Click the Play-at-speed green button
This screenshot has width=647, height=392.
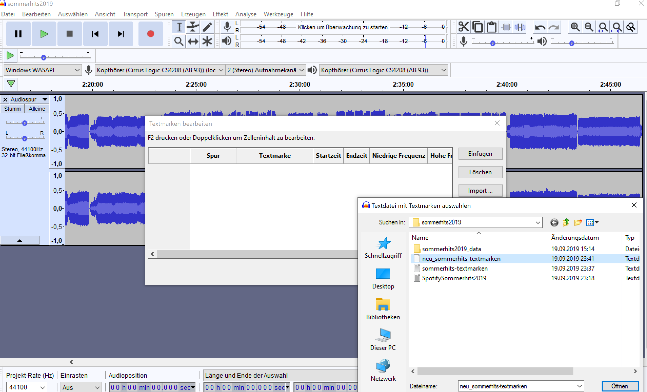coord(10,56)
